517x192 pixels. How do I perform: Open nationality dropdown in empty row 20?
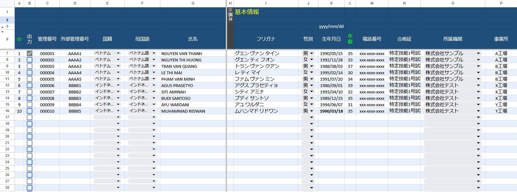(x=107, y=136)
